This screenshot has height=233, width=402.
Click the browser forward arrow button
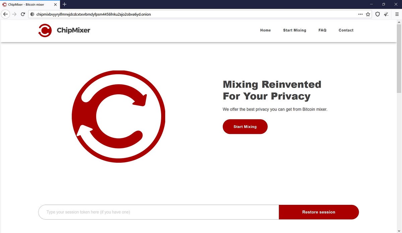tap(14, 14)
